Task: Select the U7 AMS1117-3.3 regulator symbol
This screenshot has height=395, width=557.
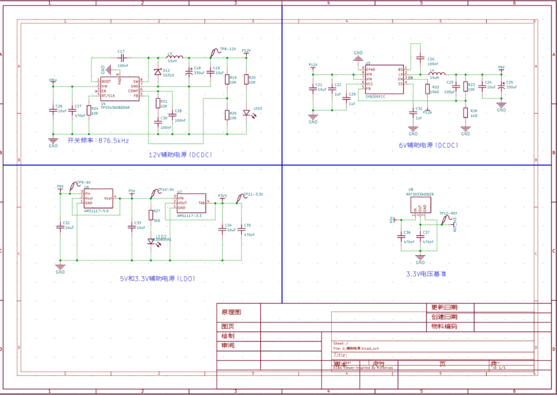Action: (191, 203)
